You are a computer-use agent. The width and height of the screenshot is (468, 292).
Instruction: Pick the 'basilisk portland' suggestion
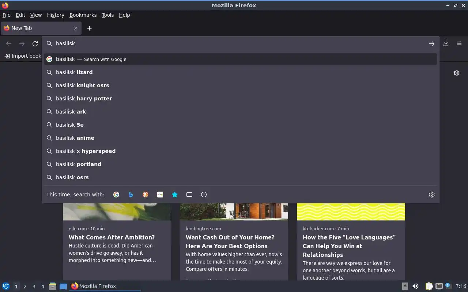pos(241,164)
